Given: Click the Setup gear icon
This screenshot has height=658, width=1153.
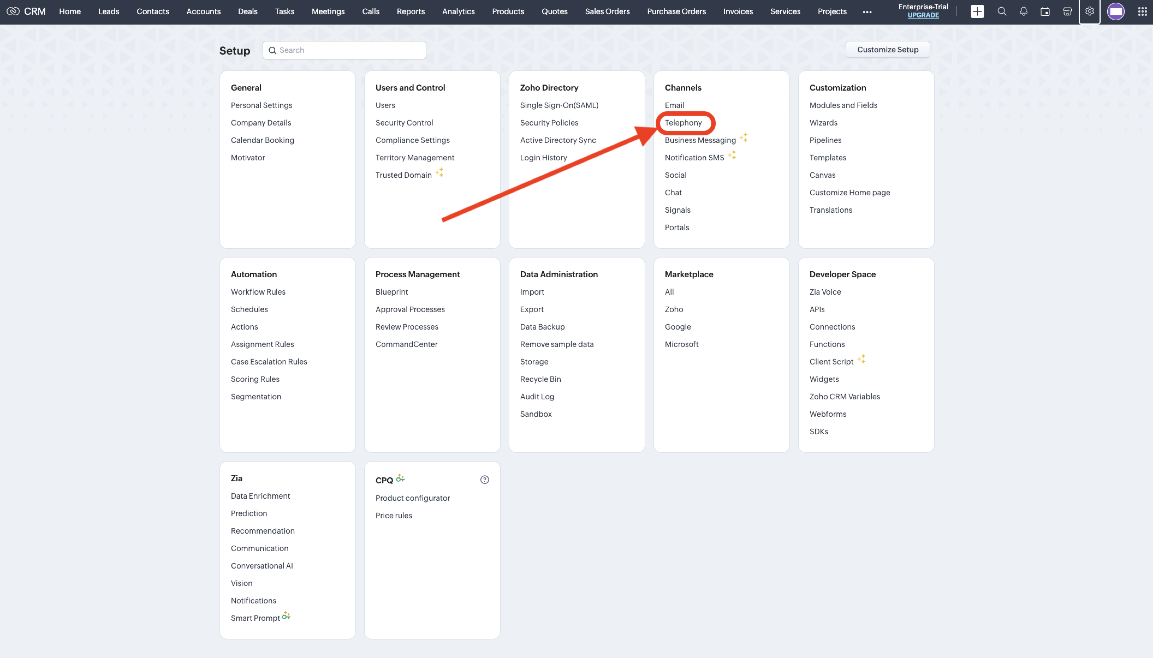Looking at the screenshot, I should click(1089, 11).
